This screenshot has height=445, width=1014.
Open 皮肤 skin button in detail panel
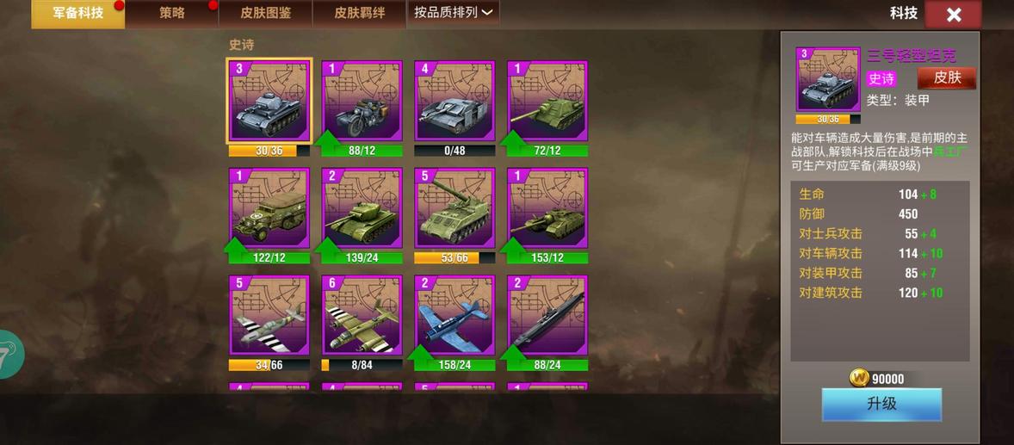pos(947,78)
